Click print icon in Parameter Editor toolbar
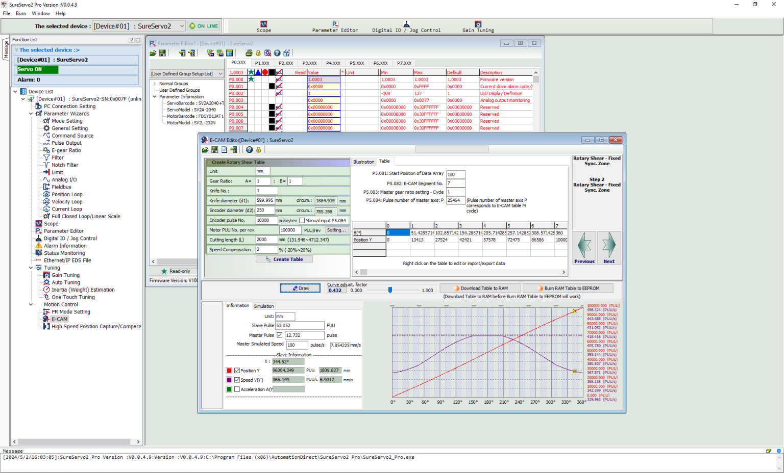This screenshot has height=473, width=784. click(249, 53)
